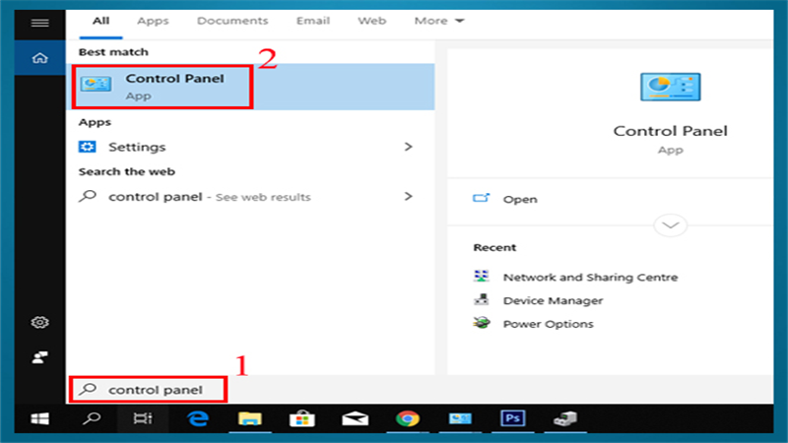
Task: Click the Open action
Action: (520, 200)
